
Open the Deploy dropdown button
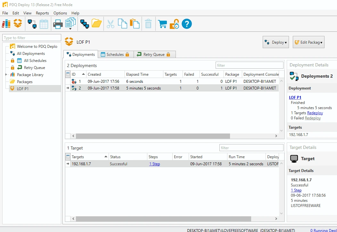(276, 42)
